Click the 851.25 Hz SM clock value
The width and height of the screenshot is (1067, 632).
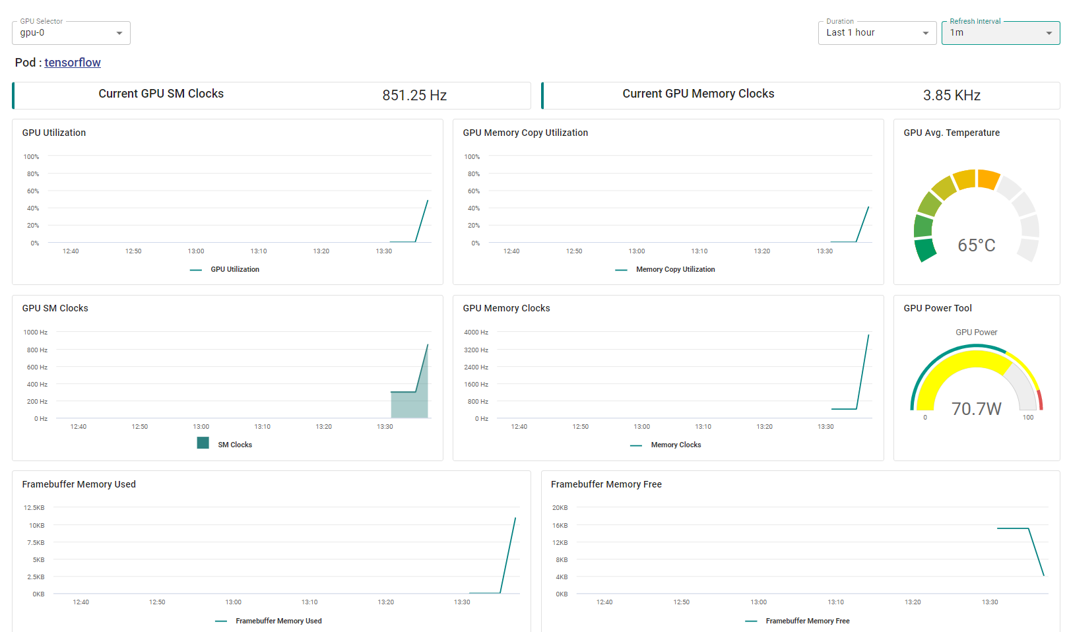click(414, 96)
